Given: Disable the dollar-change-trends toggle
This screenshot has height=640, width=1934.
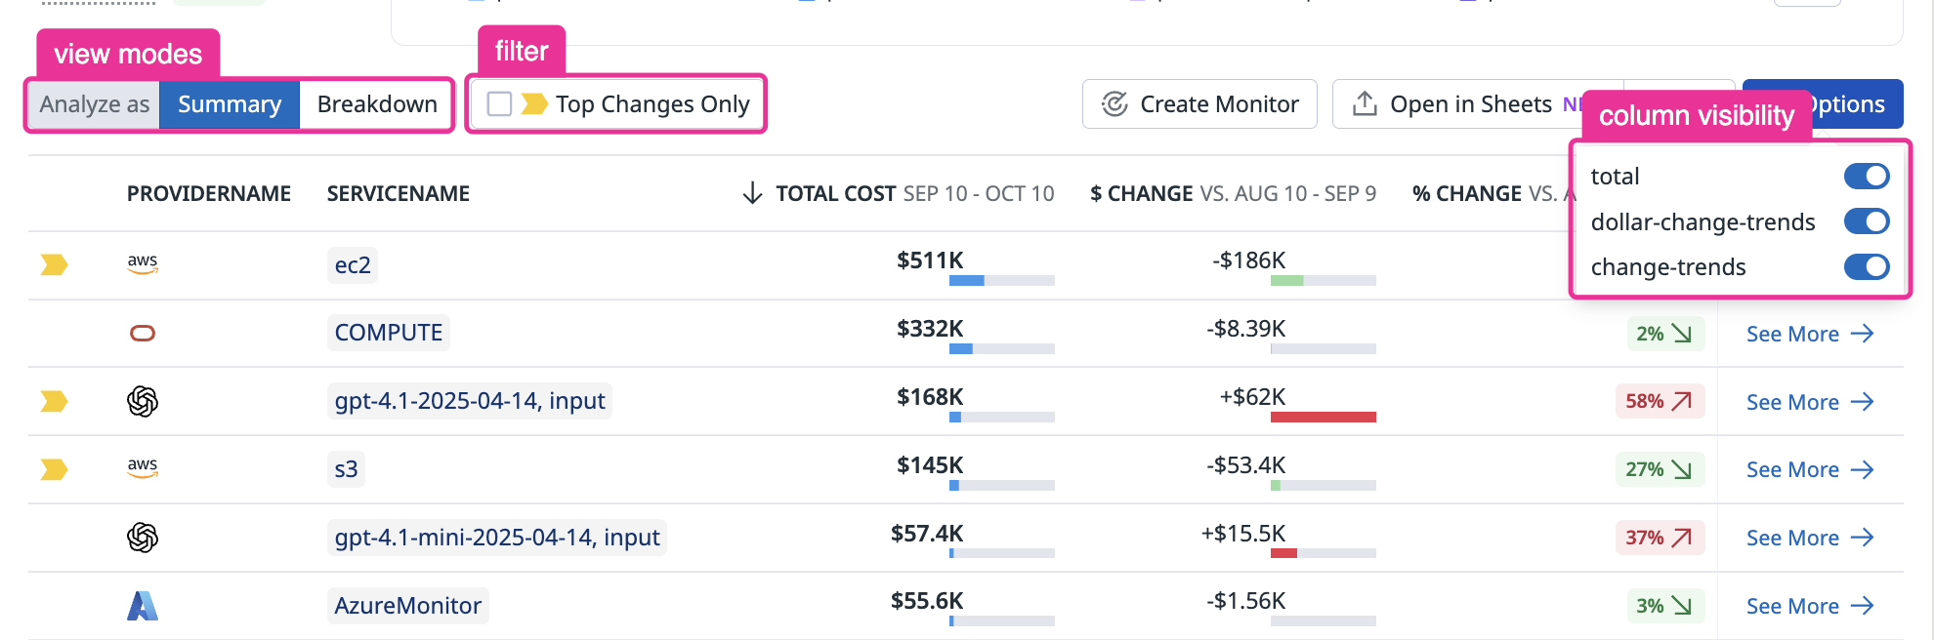Looking at the screenshot, I should (1866, 221).
